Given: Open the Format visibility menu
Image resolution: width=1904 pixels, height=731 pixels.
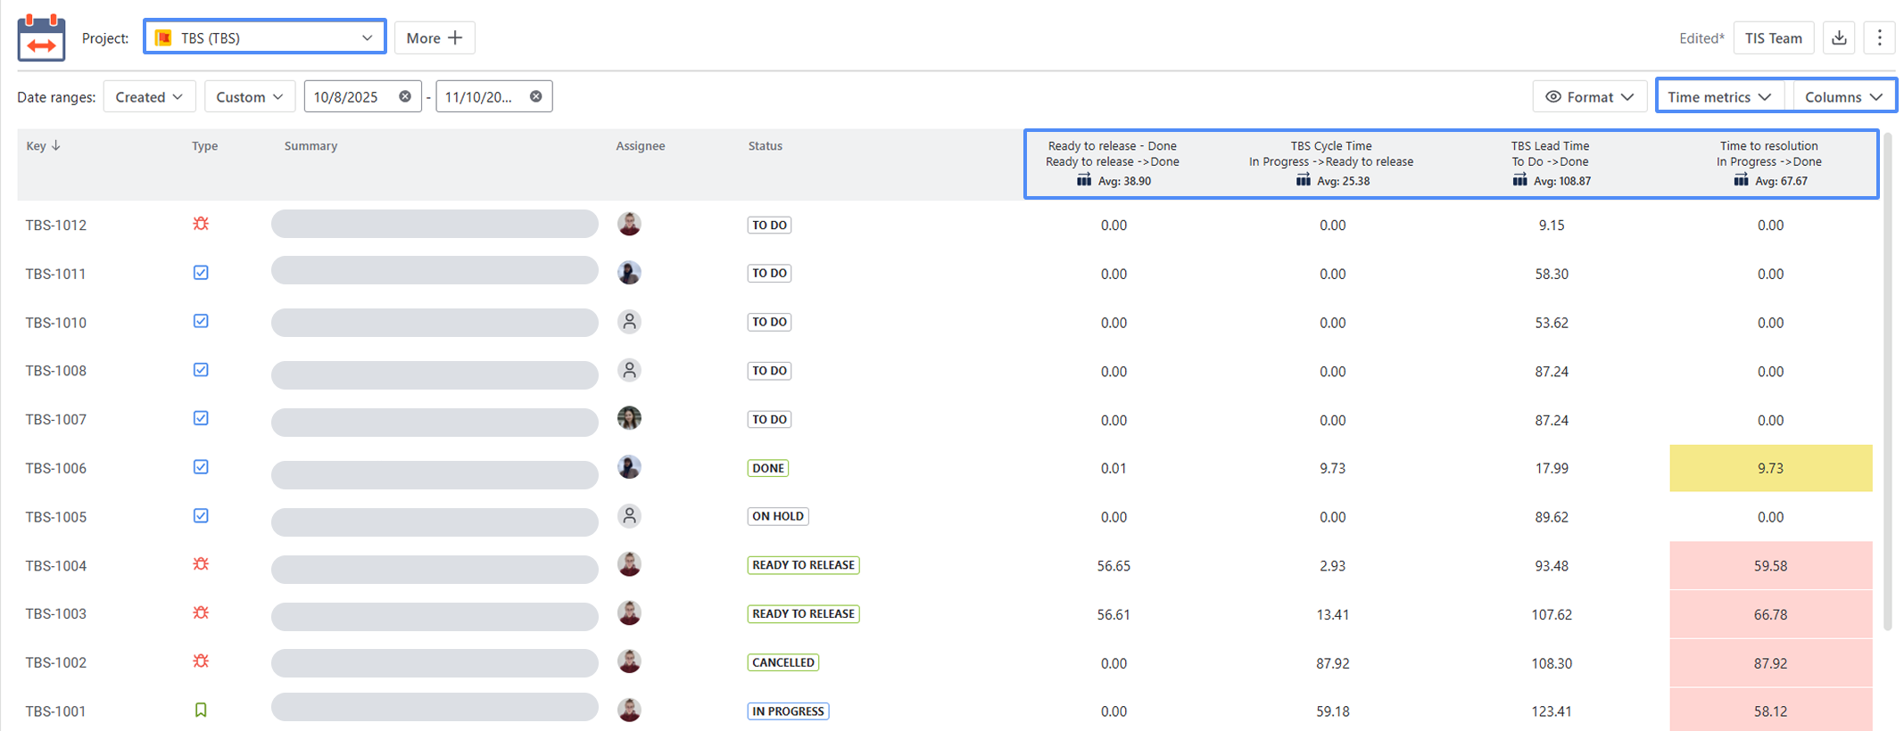Looking at the screenshot, I should pos(1589,96).
